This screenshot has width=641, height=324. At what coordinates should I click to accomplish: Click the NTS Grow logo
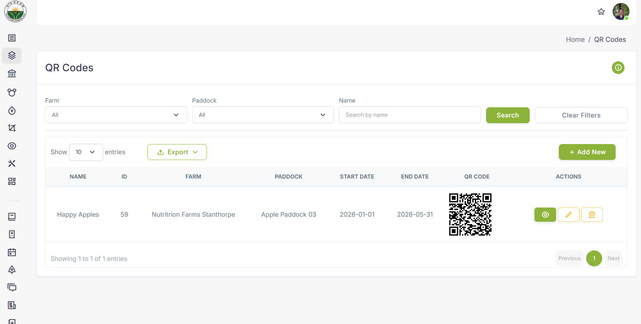(x=15, y=12)
